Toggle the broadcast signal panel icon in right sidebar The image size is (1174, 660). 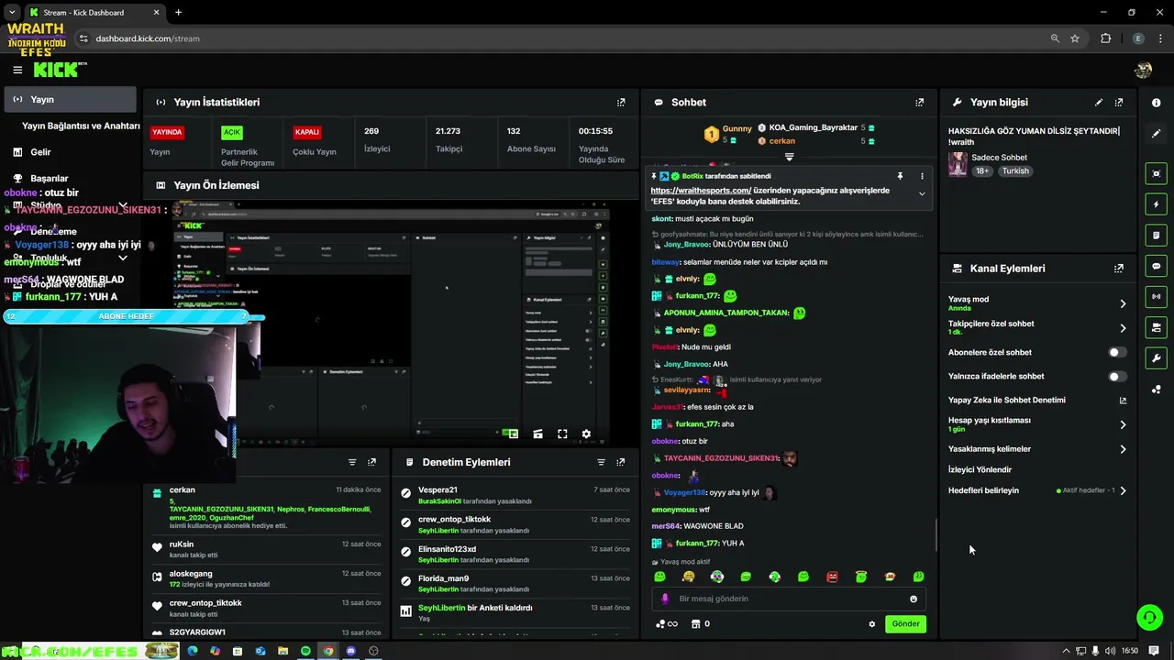(x=1157, y=296)
